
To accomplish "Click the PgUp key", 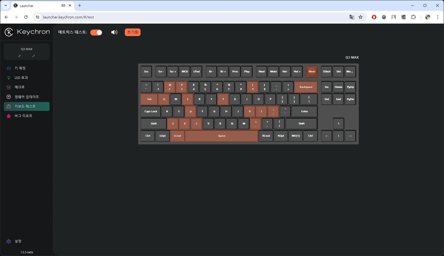I will [350, 87].
